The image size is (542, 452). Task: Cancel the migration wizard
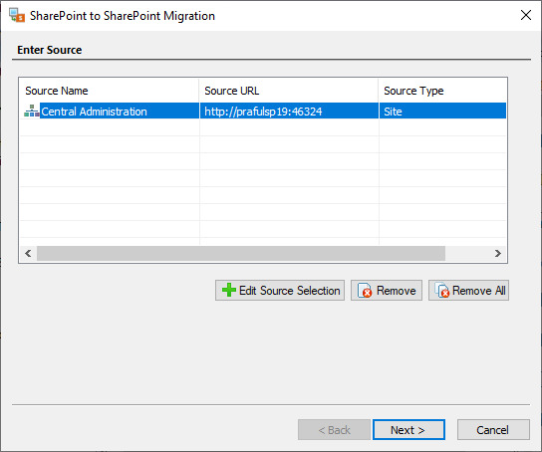tap(493, 429)
